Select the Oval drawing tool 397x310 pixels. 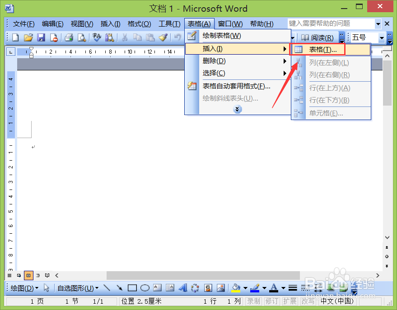coord(145,288)
